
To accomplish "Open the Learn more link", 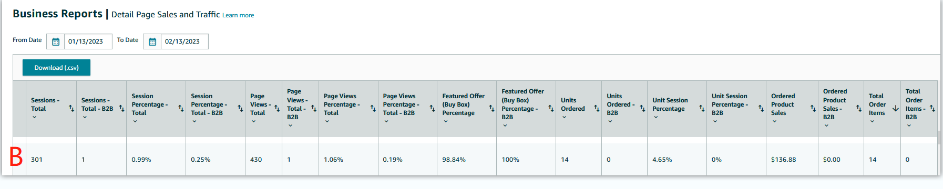I will coord(238,15).
